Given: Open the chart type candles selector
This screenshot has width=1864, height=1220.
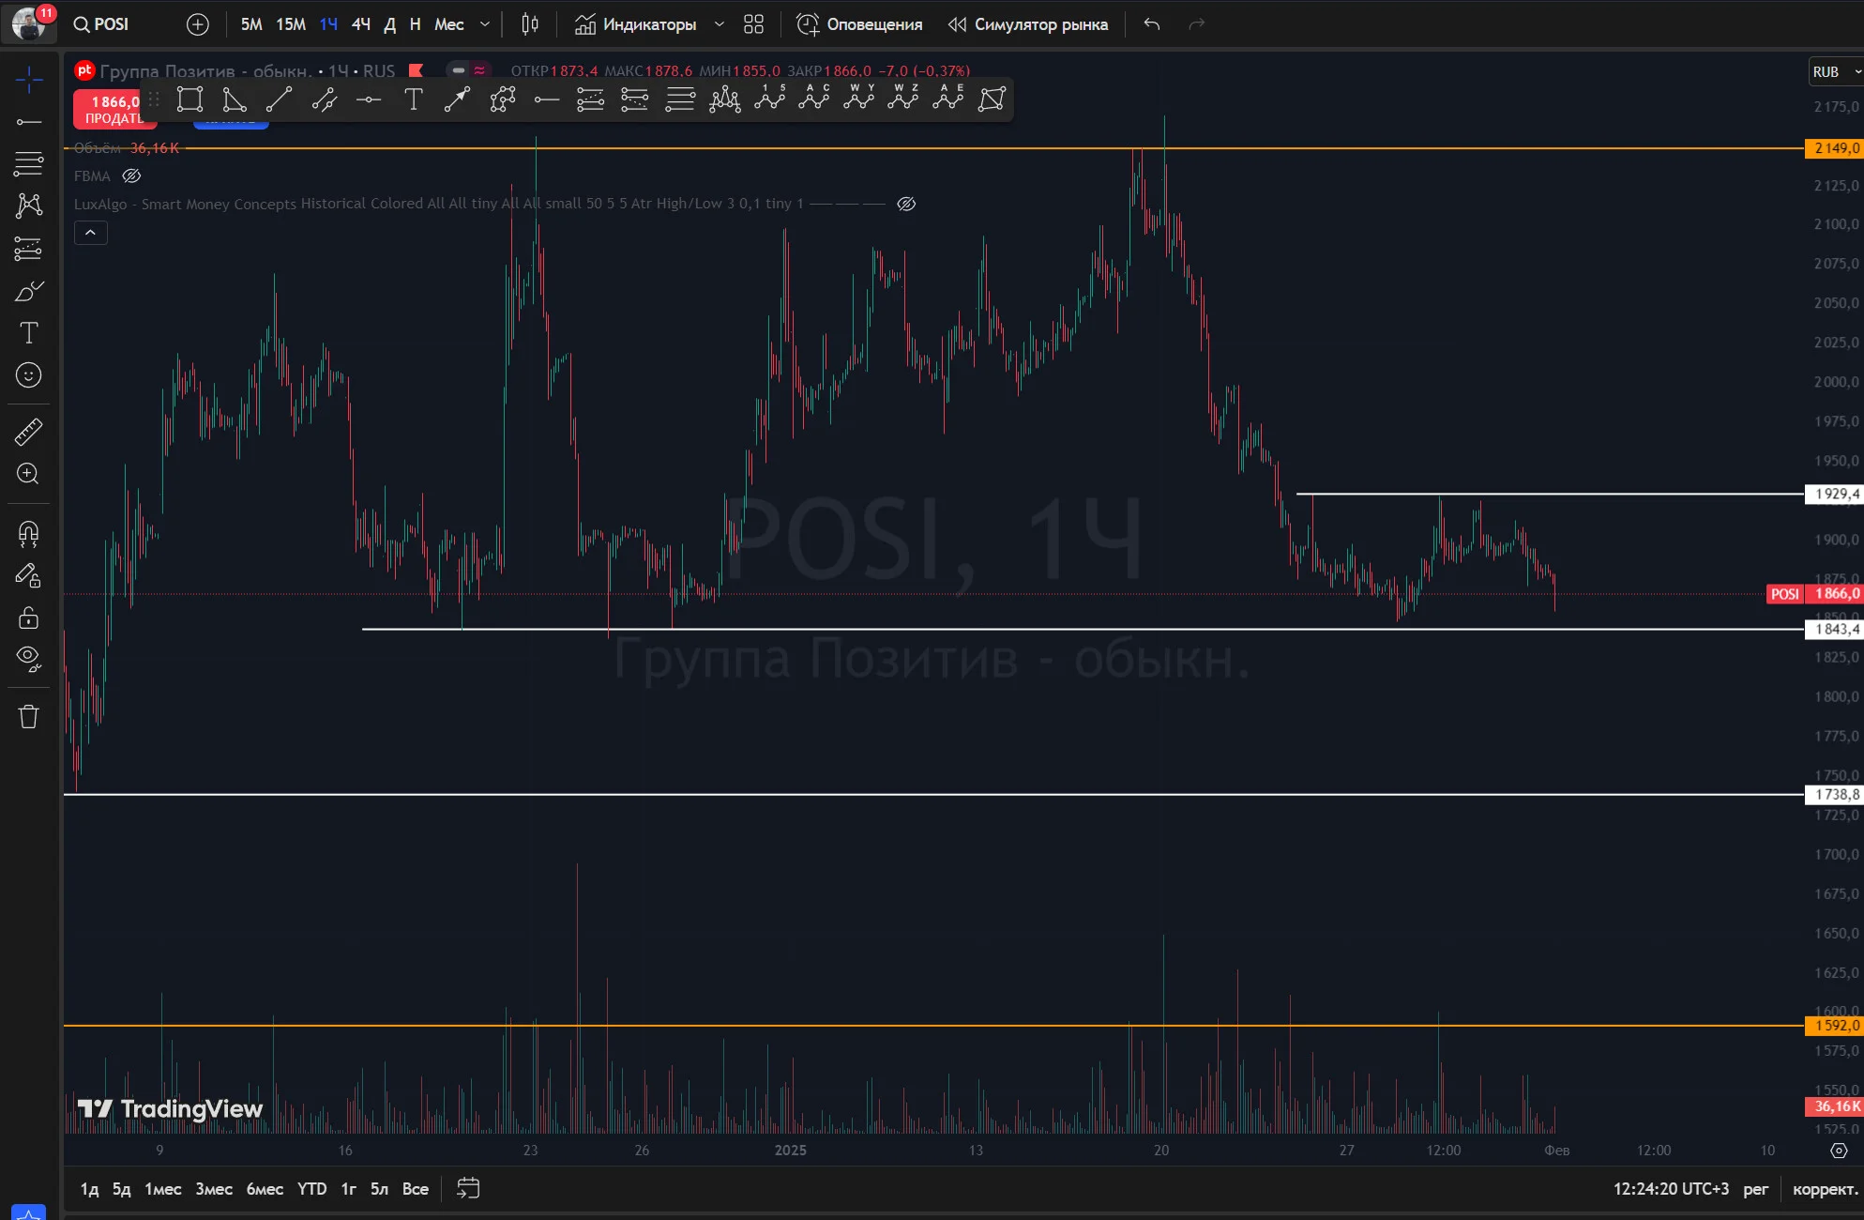Looking at the screenshot, I should (x=530, y=24).
